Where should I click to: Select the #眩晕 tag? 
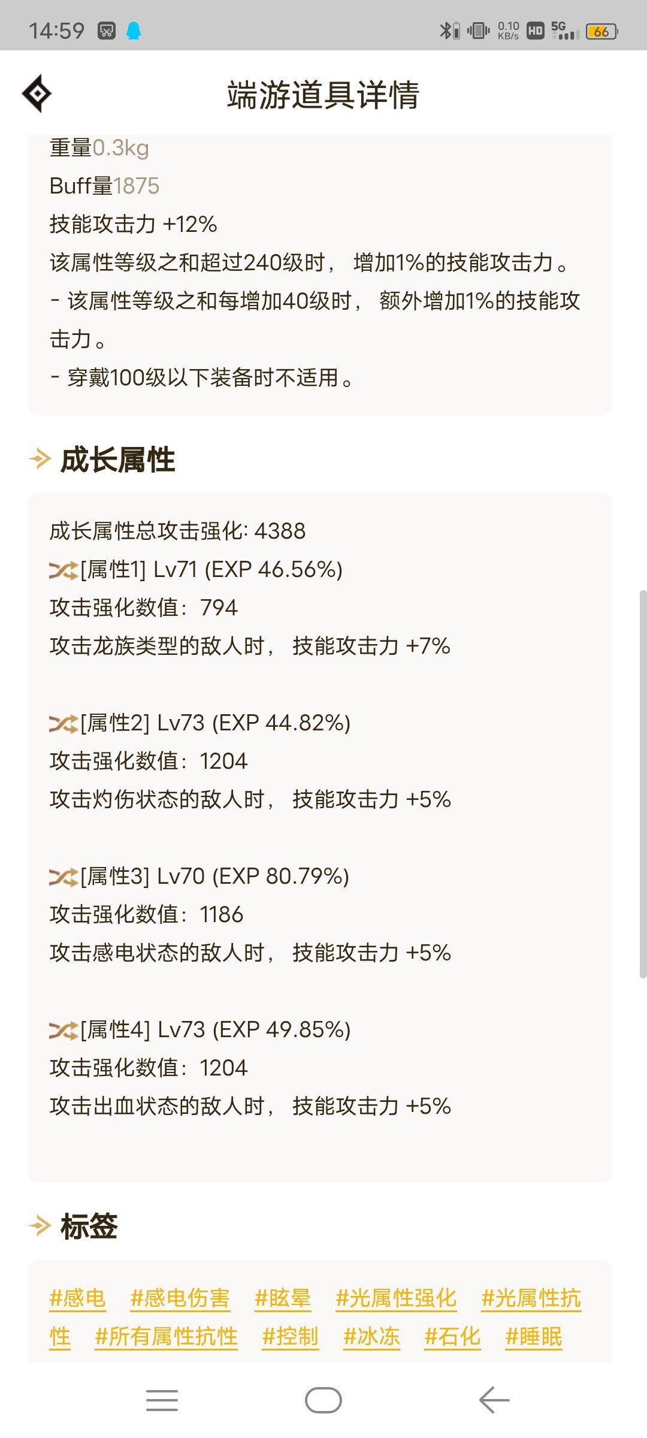pos(283,1298)
